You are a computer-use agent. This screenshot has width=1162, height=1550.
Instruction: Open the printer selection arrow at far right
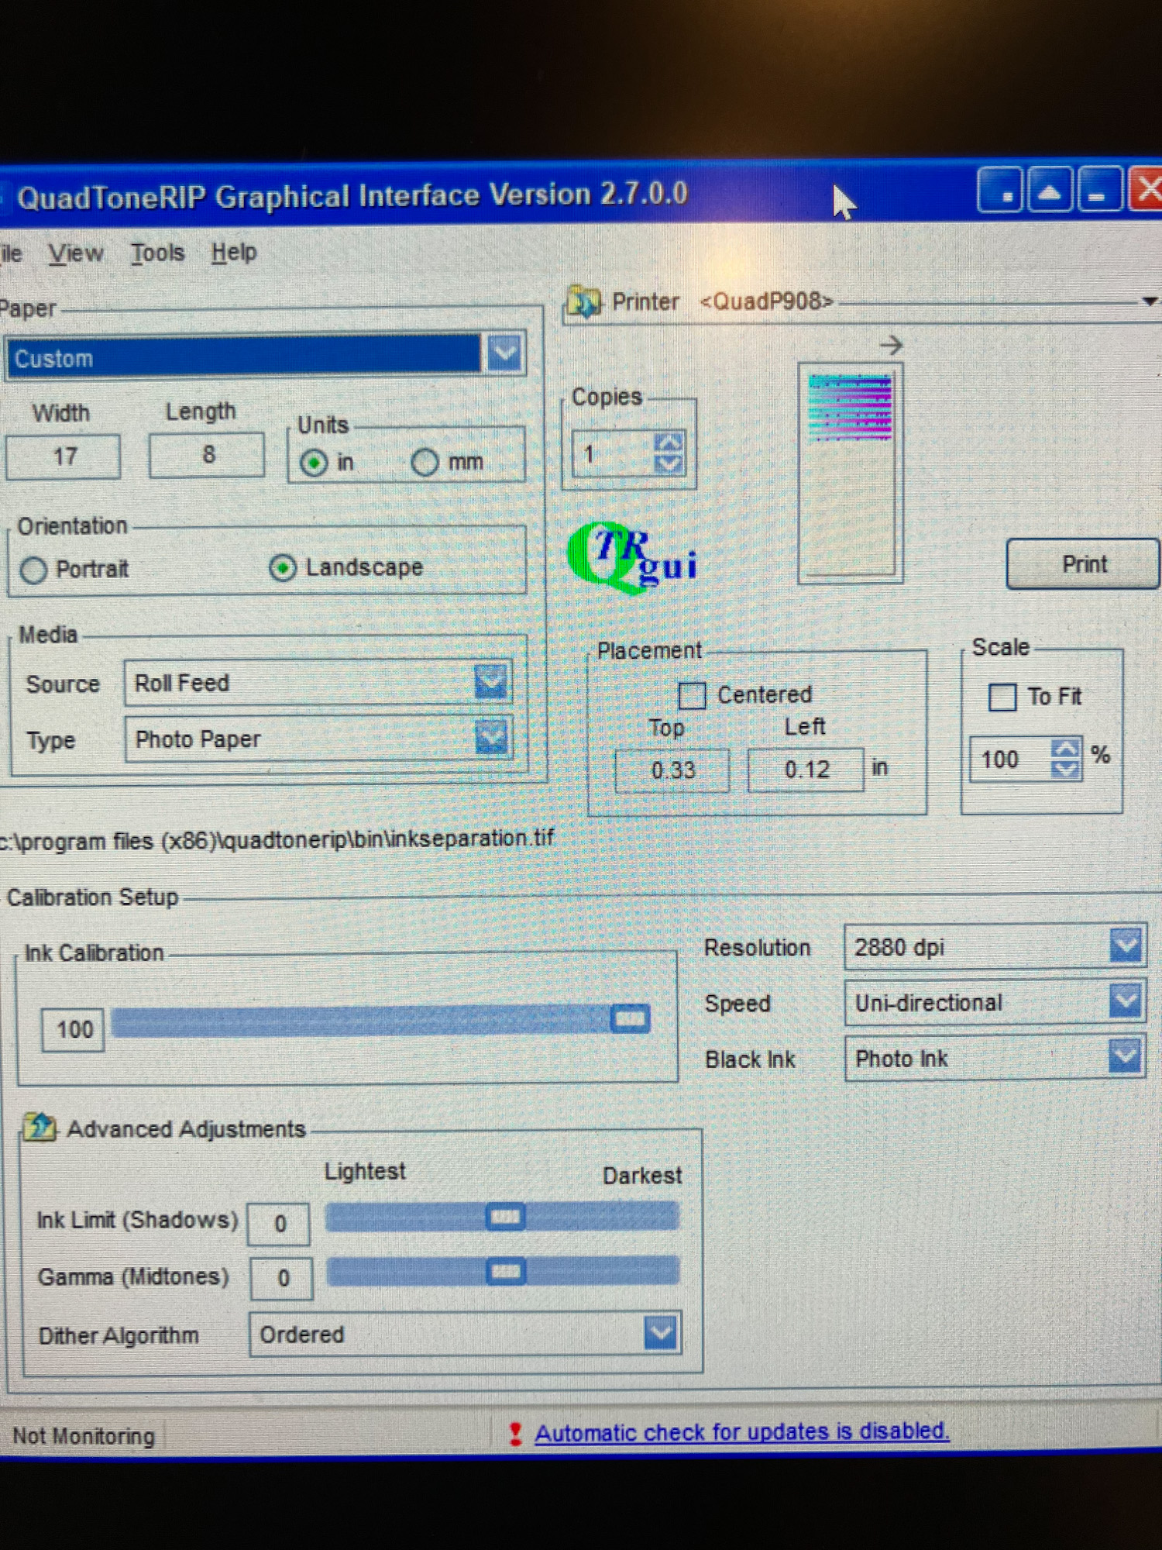pyautogui.click(x=1150, y=302)
